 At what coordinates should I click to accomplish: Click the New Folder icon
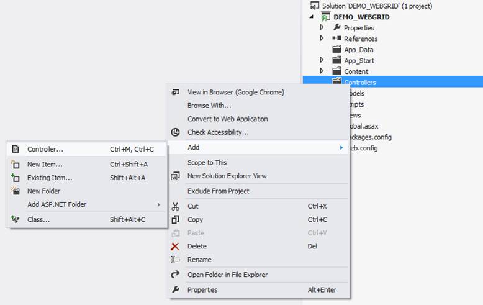(x=16, y=191)
